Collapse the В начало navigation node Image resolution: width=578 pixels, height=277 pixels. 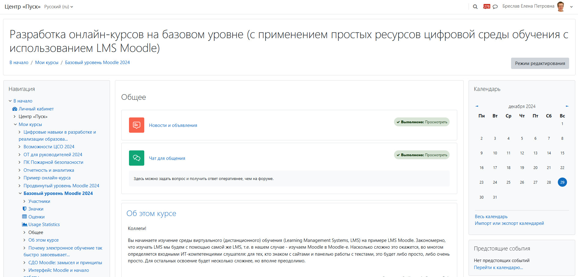point(10,101)
